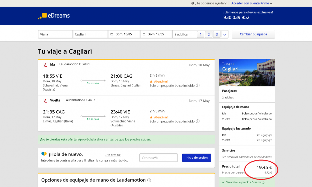The image size is (312, 187).
Task: Click the Viena origin field
Action: tap(55, 34)
